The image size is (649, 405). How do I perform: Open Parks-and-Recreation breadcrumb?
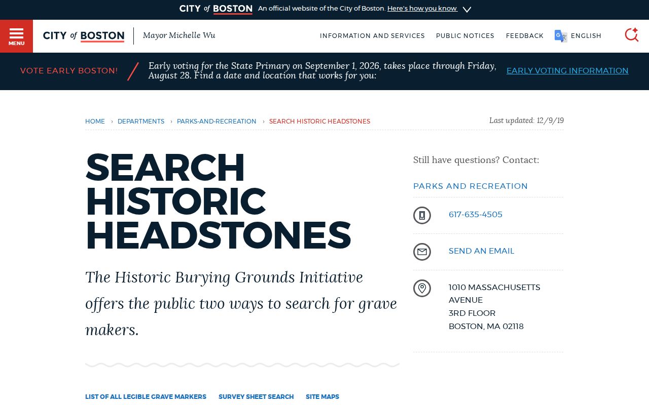217,121
